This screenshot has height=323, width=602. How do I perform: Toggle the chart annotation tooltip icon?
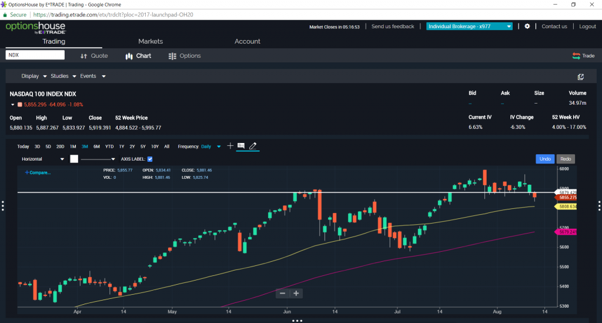[241, 146]
